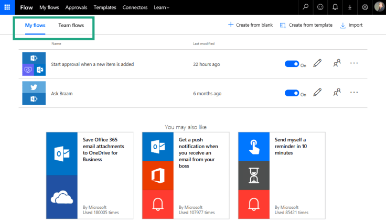The image size is (386, 222).
Task: Share the Start approval flow via people icon
Action: [x=337, y=63]
